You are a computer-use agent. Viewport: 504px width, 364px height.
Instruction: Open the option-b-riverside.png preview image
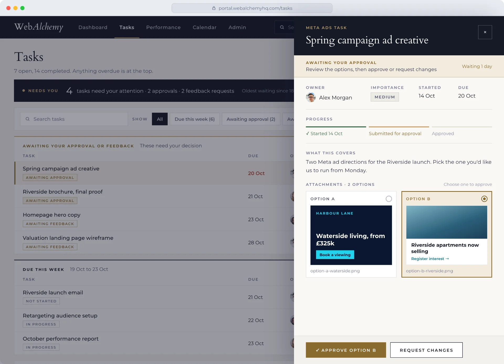click(447, 235)
